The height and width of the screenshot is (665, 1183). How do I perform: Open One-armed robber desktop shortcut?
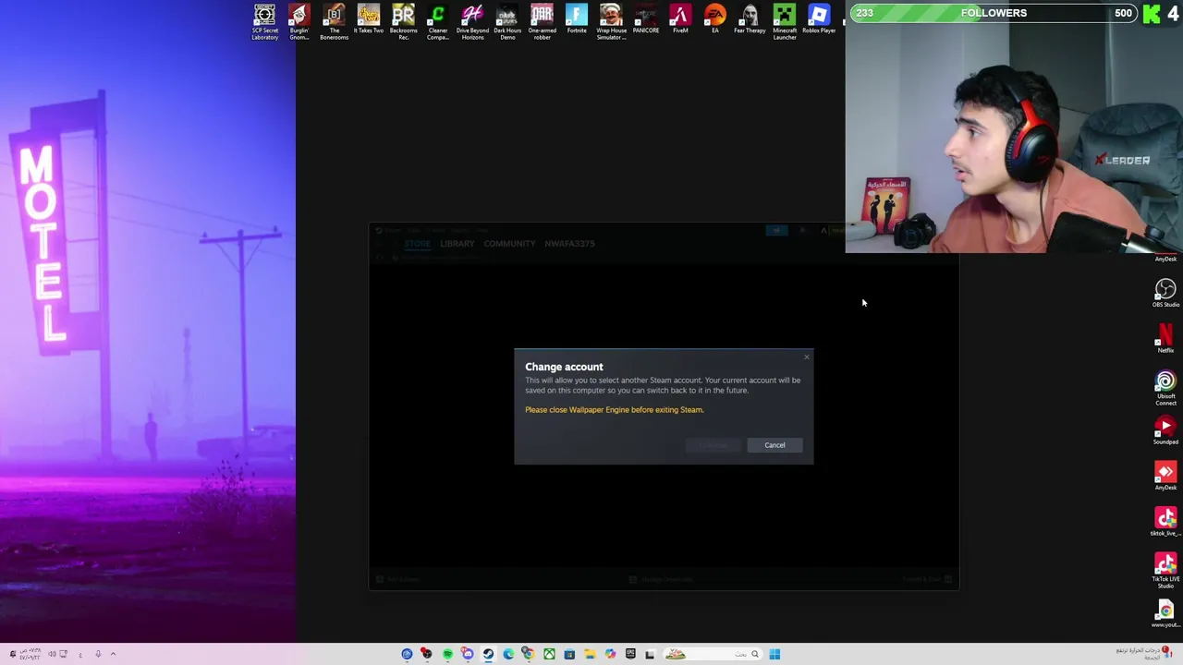point(542,22)
